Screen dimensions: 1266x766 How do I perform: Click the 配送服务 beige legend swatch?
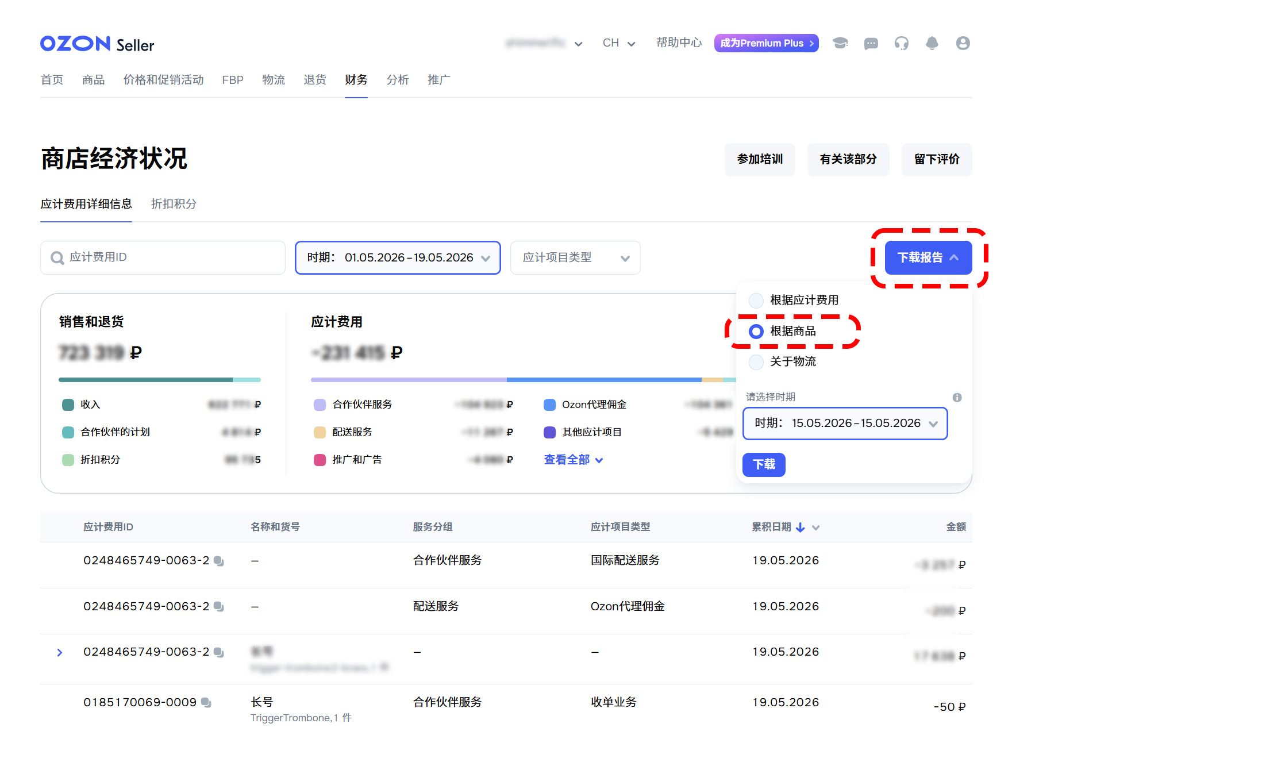tap(320, 432)
